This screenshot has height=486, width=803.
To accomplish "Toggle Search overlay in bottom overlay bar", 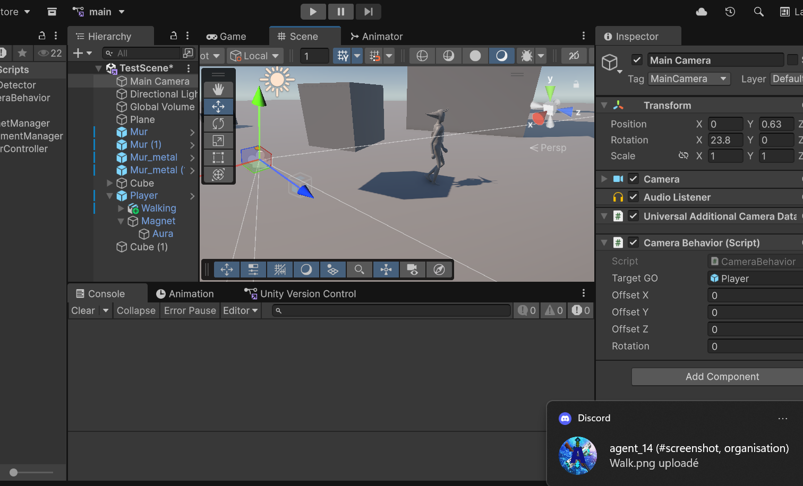I will click(x=360, y=270).
